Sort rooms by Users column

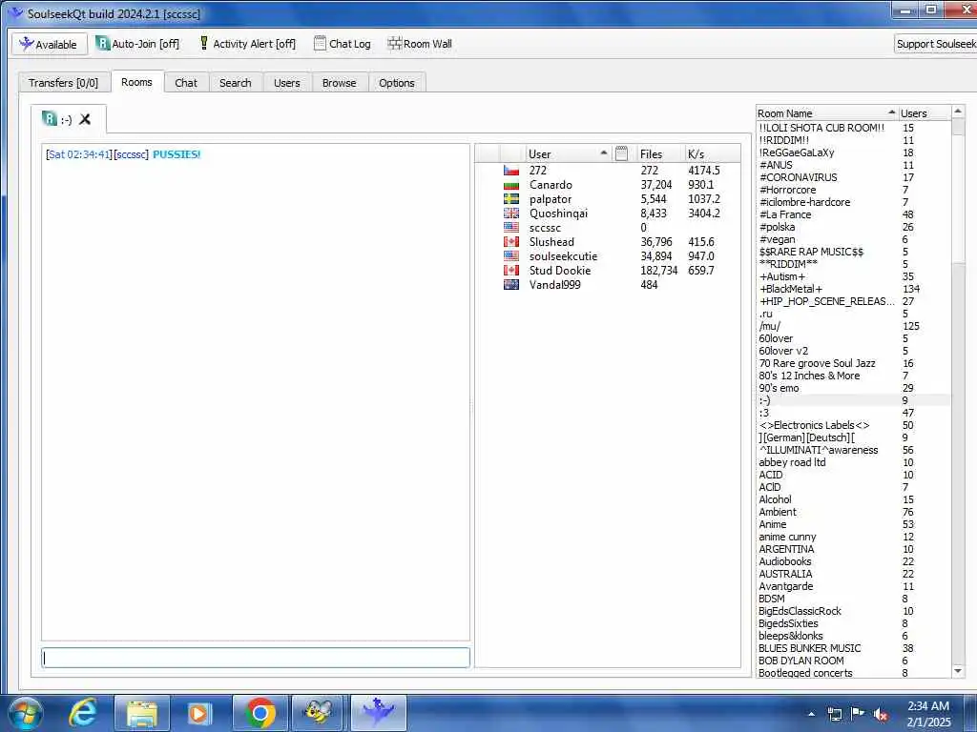click(x=925, y=113)
